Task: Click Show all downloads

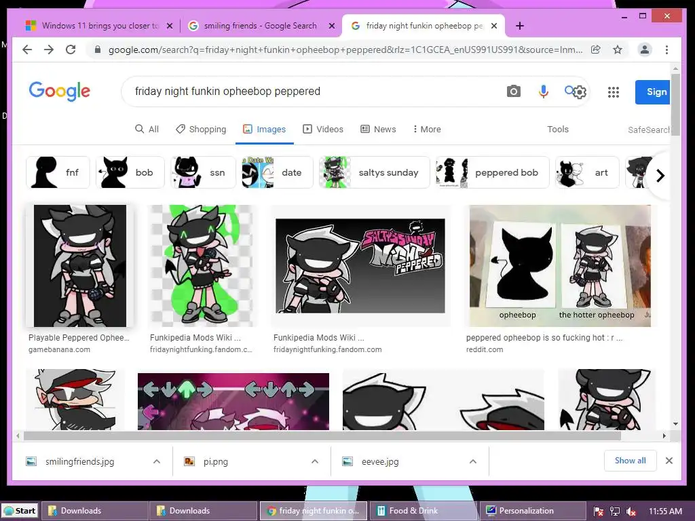Action: (x=631, y=461)
